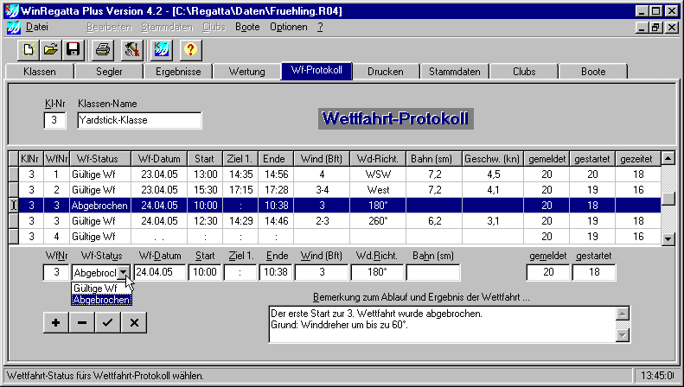Delete race entry with minus button
The height and width of the screenshot is (387, 684).
click(x=81, y=322)
